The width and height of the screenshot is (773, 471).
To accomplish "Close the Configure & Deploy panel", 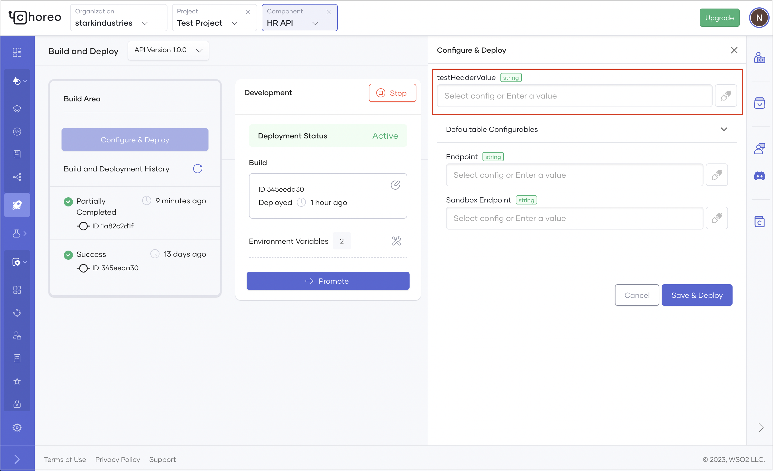I will click(734, 50).
